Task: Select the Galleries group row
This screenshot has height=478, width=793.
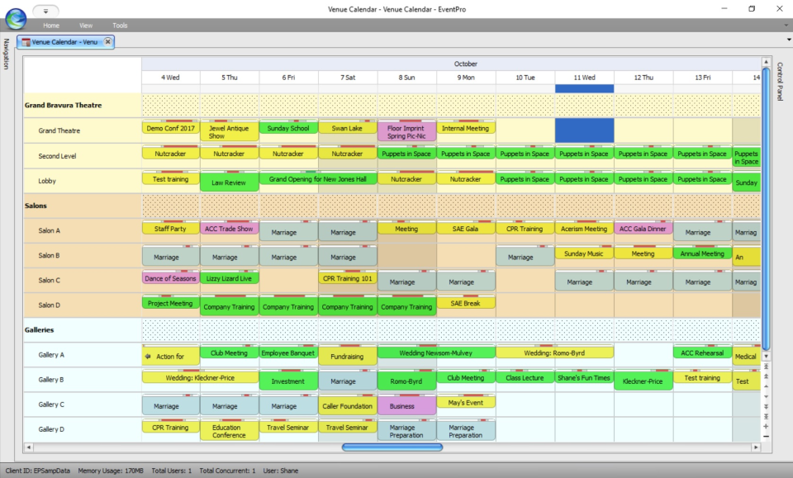Action: click(83, 330)
